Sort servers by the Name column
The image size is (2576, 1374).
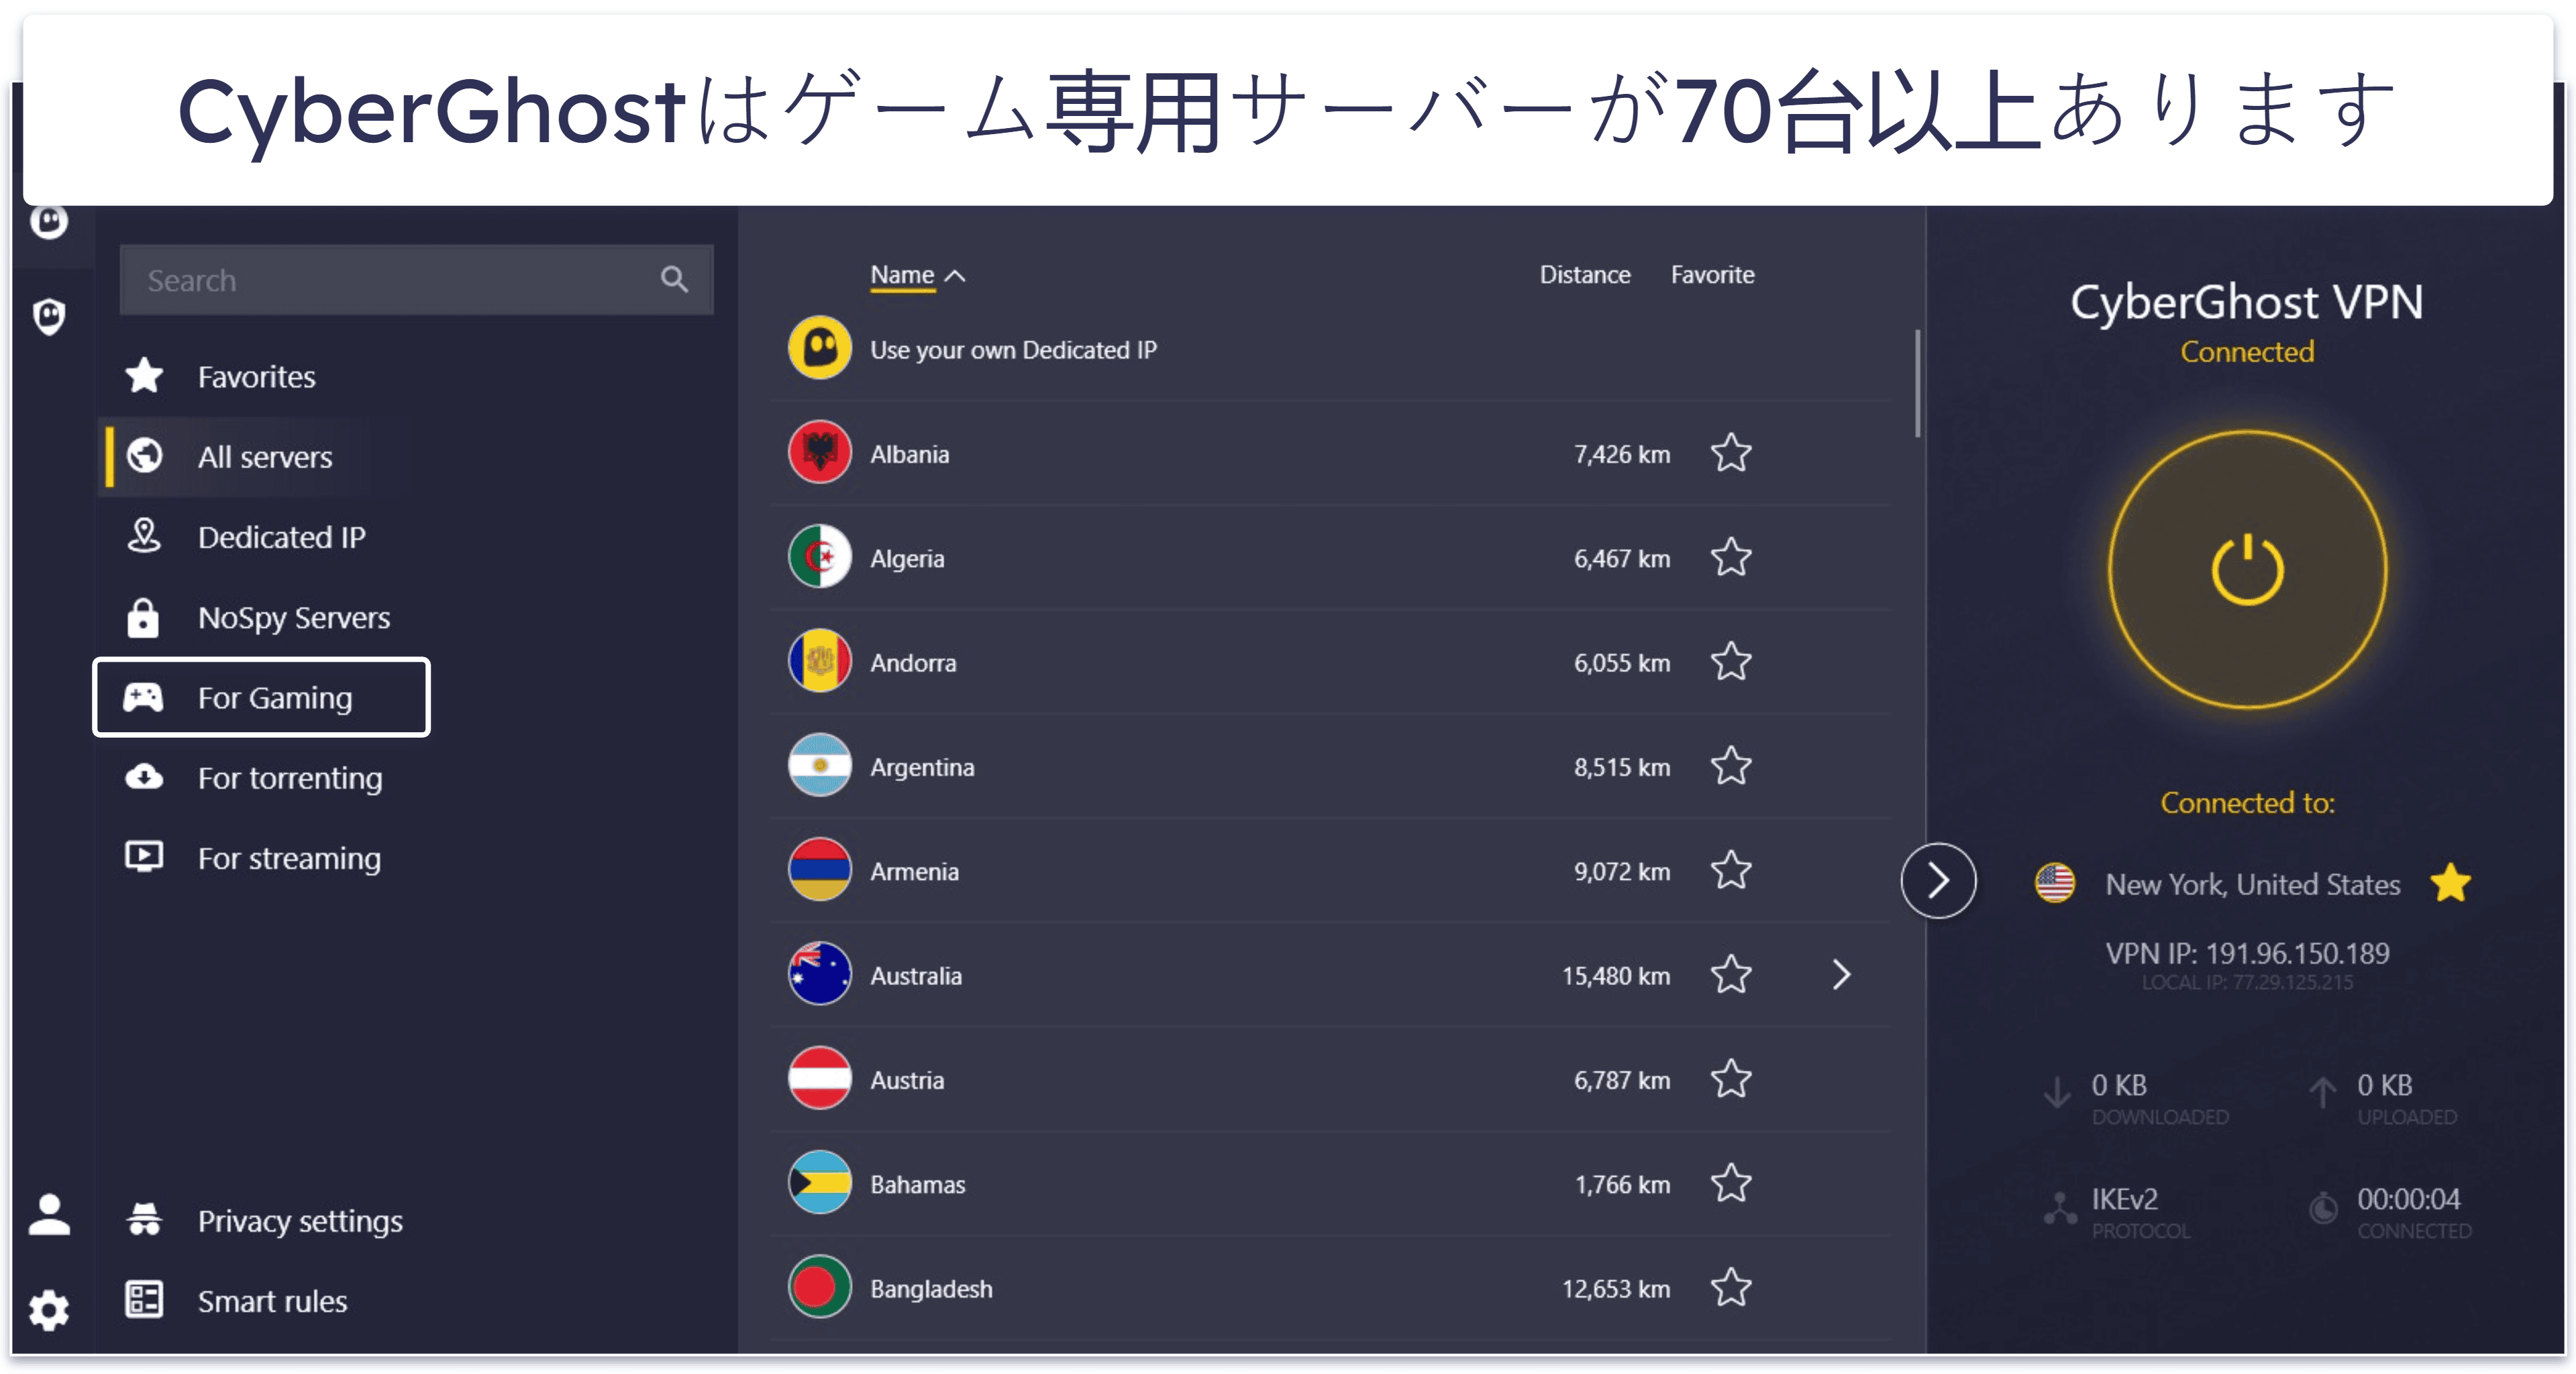pos(917,275)
